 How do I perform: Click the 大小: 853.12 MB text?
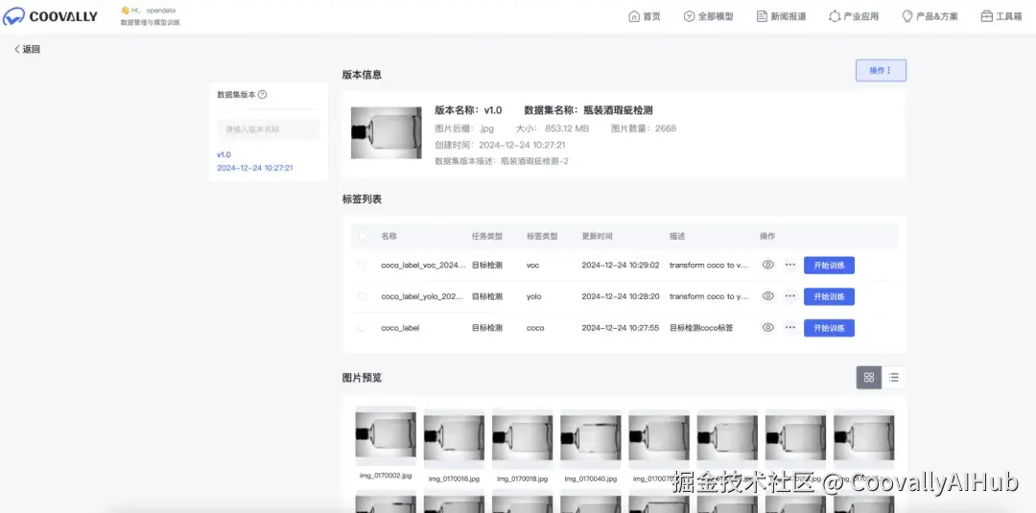pyautogui.click(x=552, y=128)
